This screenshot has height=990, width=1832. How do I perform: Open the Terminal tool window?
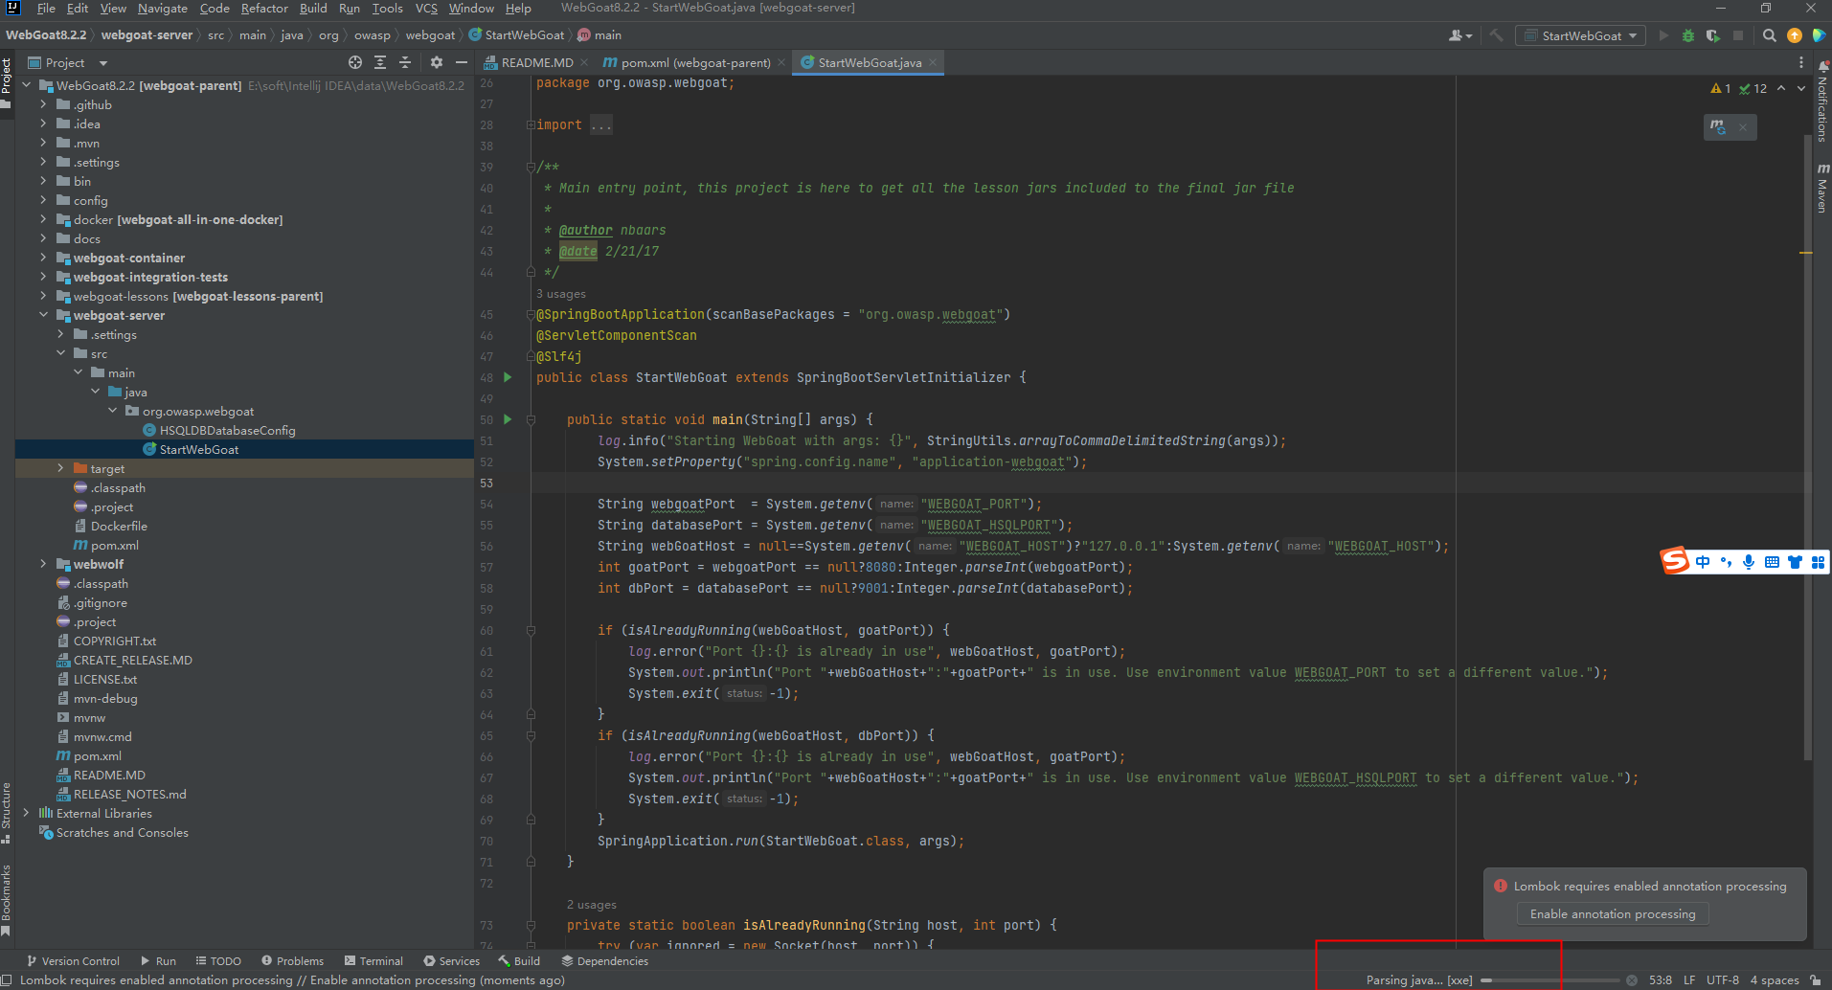point(374,960)
